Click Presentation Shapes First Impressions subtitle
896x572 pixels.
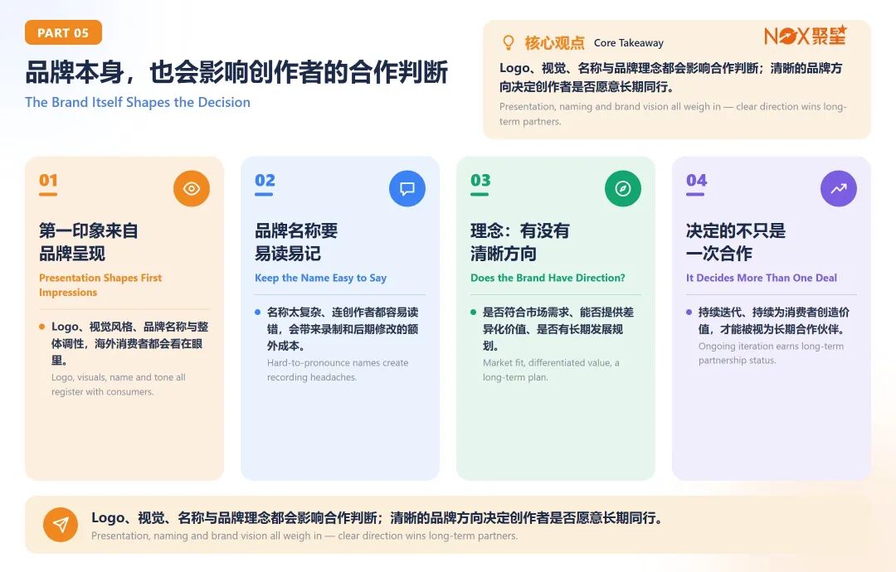(x=100, y=285)
